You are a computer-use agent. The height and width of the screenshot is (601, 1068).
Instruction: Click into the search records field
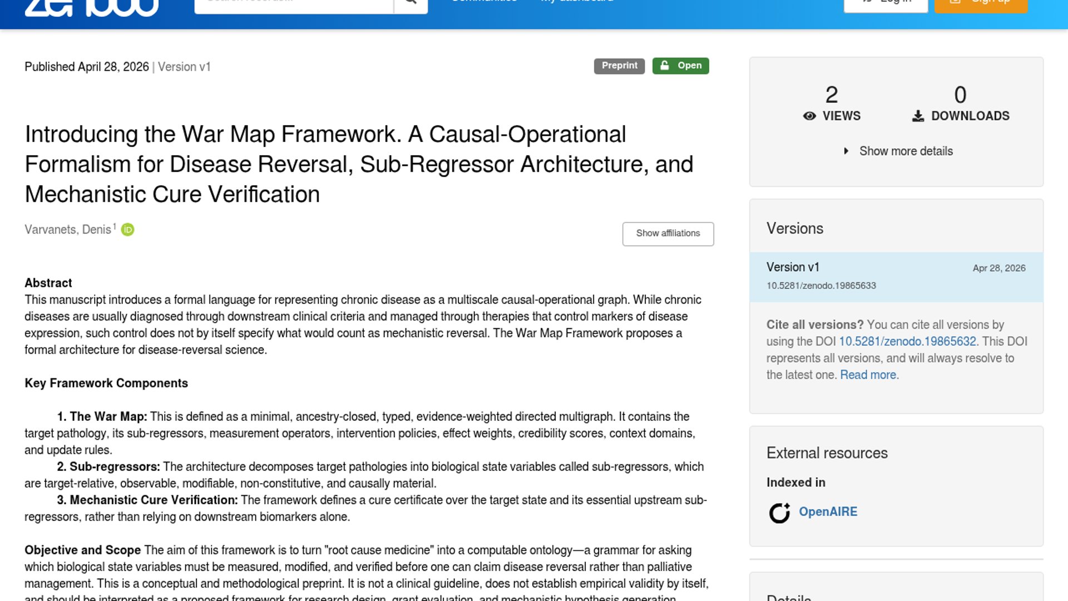[294, 4]
